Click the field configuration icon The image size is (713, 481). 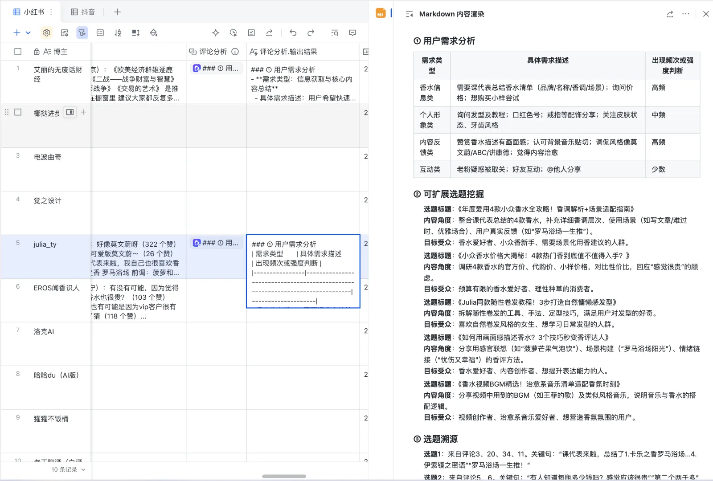click(x=65, y=33)
